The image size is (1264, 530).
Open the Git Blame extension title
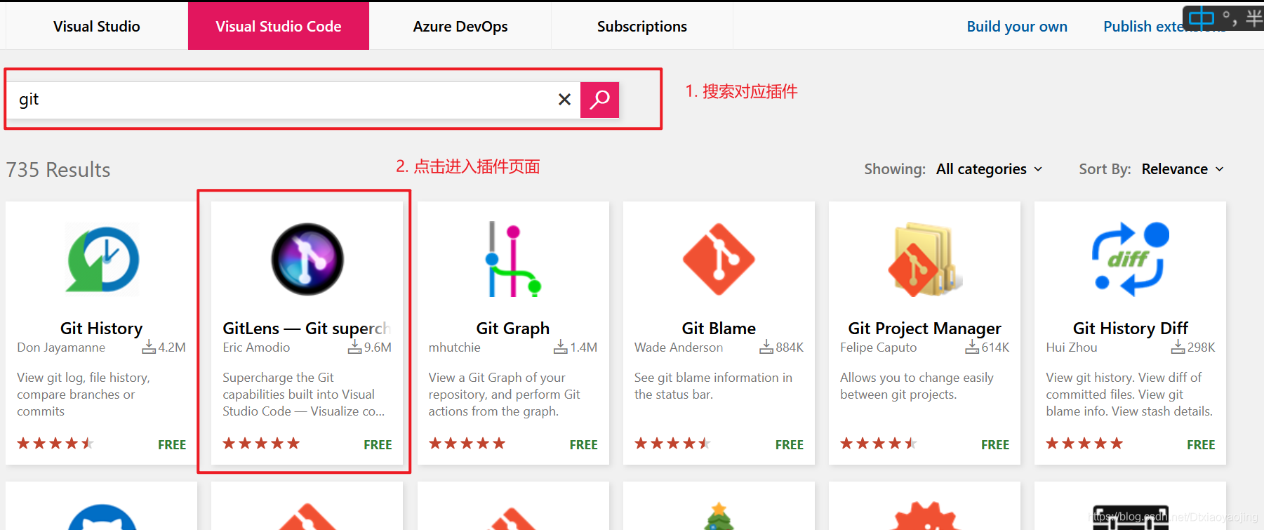[719, 328]
